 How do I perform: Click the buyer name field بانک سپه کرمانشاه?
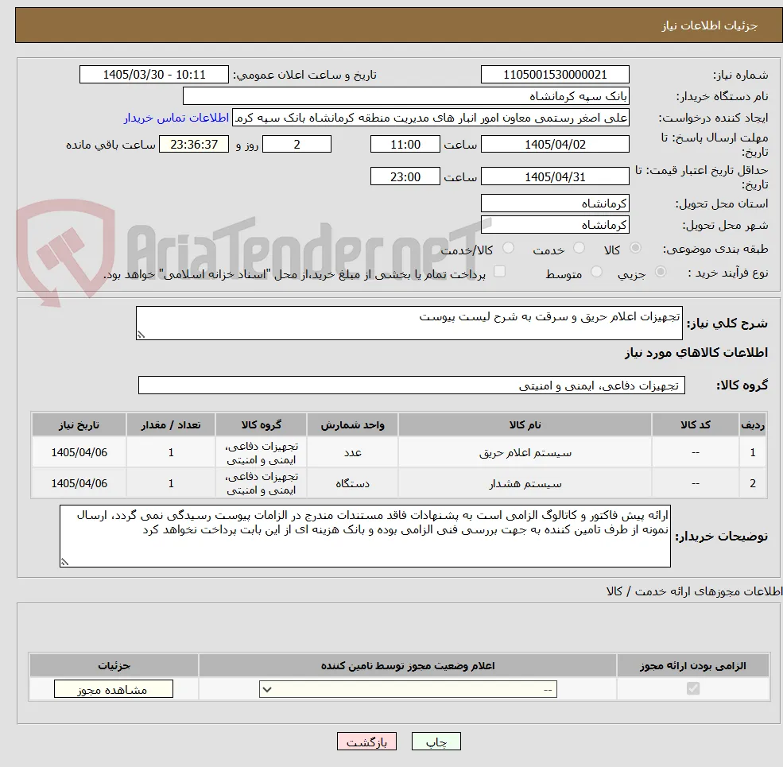tap(405, 96)
